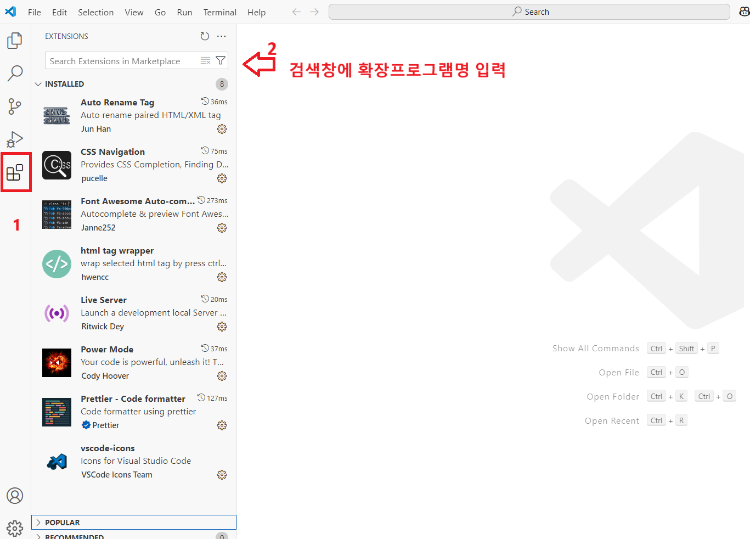The height and width of the screenshot is (539, 750).
Task: Open Live Server manage gear
Action: pyautogui.click(x=222, y=327)
